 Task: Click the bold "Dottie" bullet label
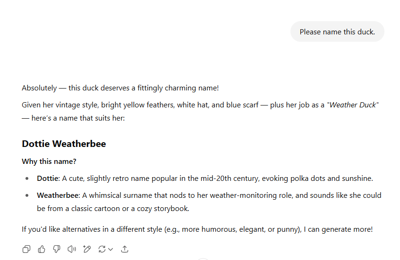pyautogui.click(x=47, y=179)
